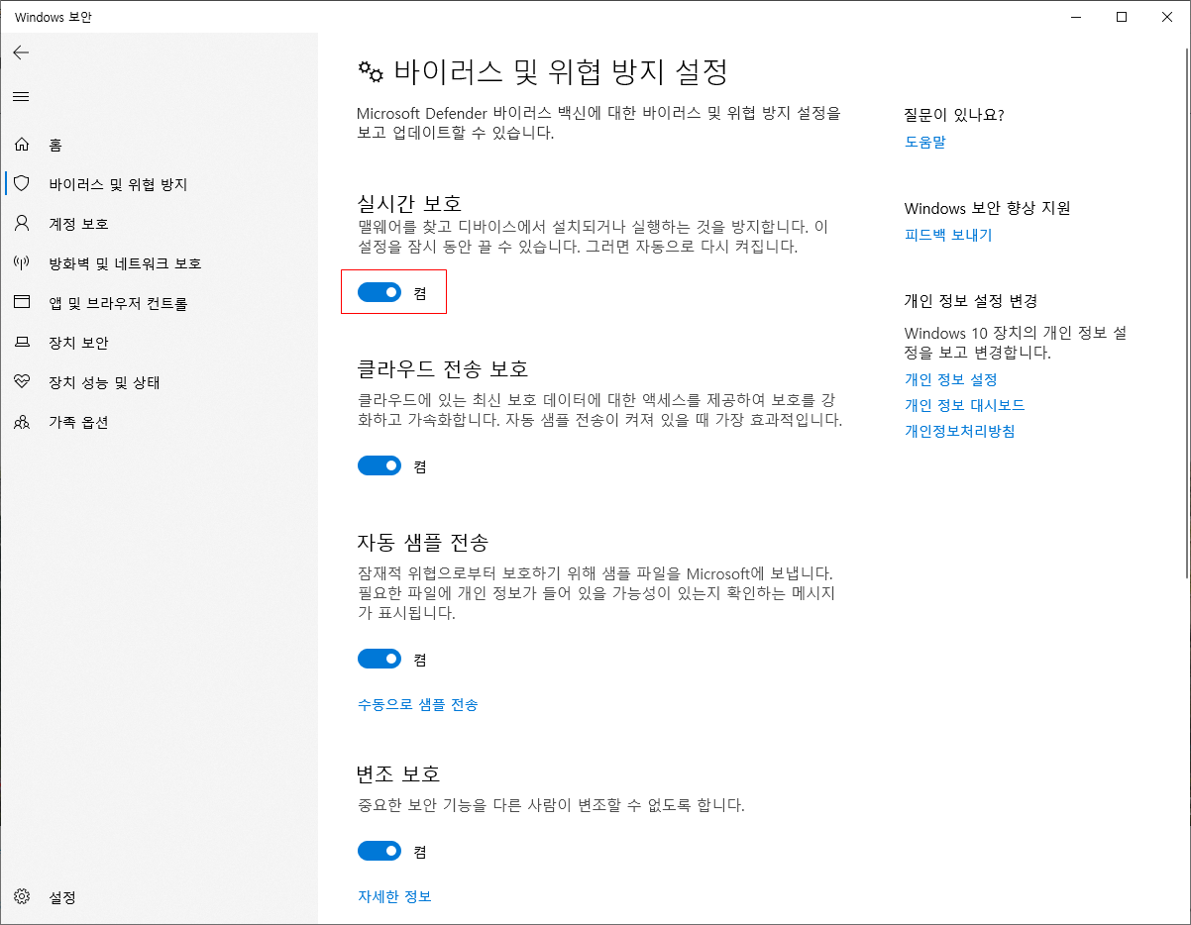Toggle 클라우드 전송 보호 switch

[379, 465]
